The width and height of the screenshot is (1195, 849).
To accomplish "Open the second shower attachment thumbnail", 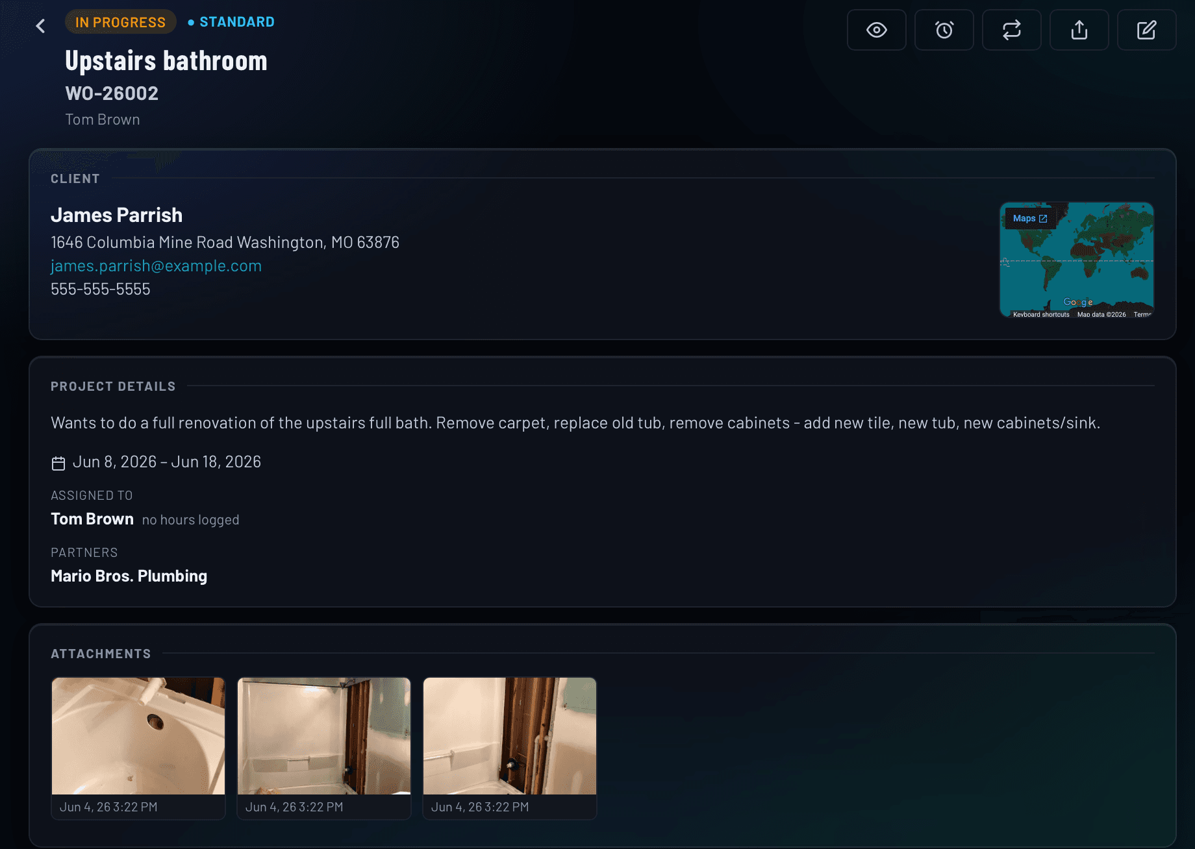I will (324, 736).
